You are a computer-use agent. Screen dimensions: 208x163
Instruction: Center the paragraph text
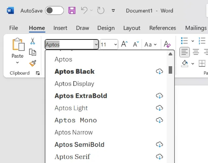click(x=196, y=52)
